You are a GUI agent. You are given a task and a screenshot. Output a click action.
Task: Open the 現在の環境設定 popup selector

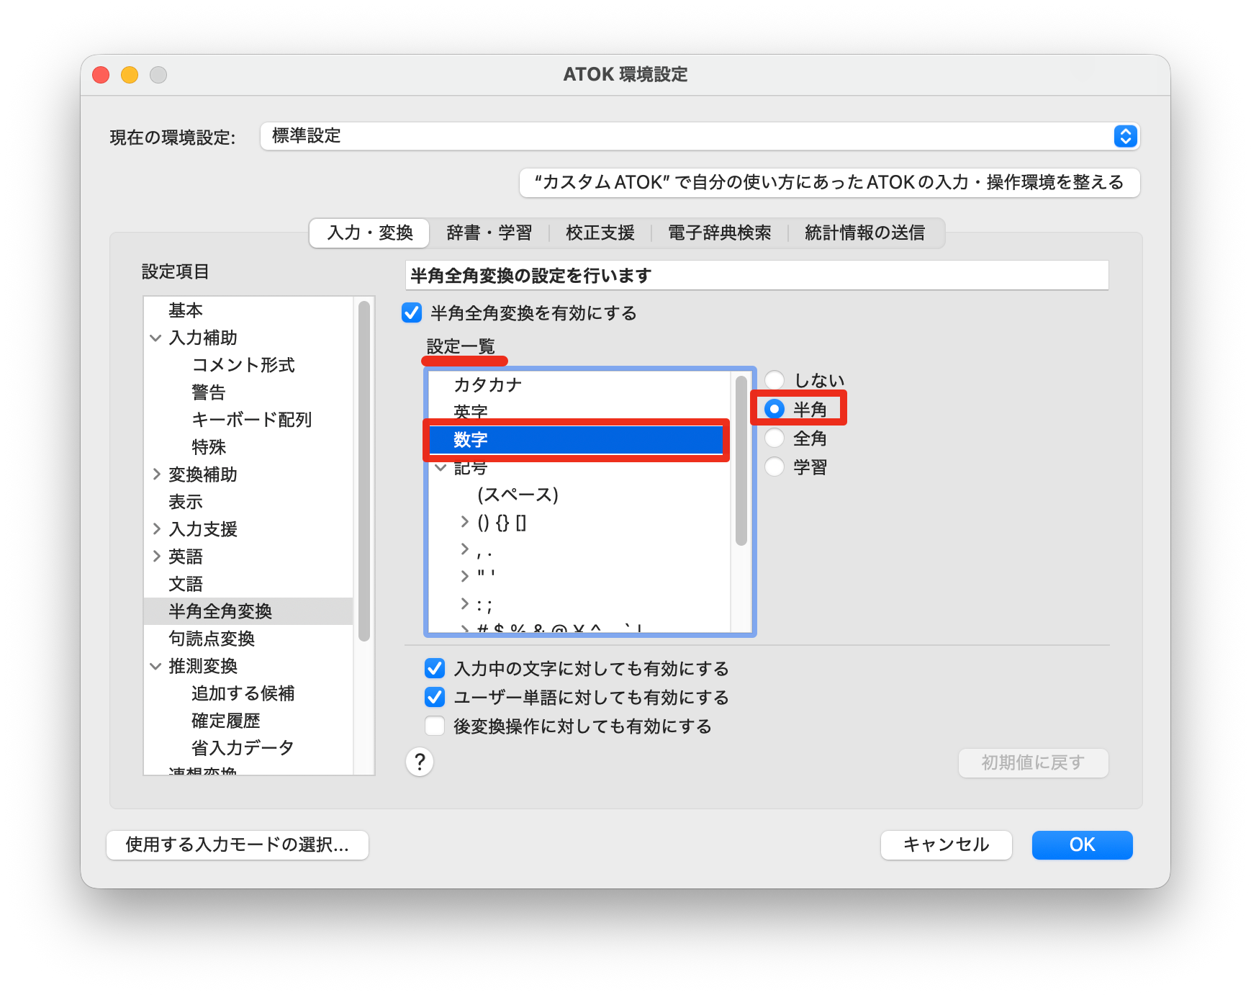pos(1125,136)
